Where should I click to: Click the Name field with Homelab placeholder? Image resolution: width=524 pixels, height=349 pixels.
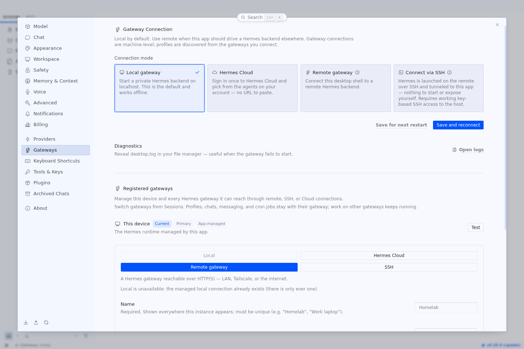pyautogui.click(x=446, y=308)
